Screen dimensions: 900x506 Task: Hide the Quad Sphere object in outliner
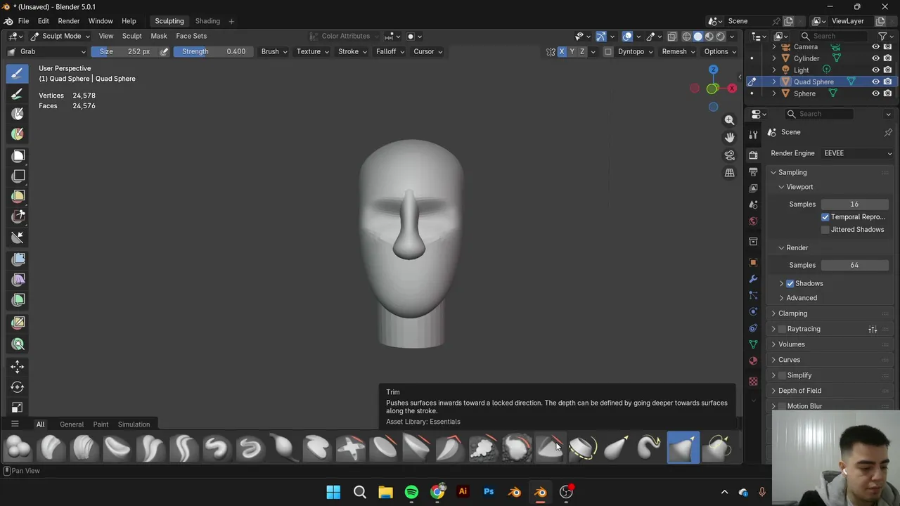pyautogui.click(x=875, y=82)
